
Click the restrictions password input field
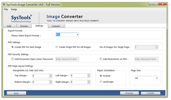[x=146, y=59]
